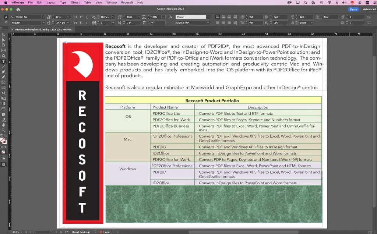This screenshot has height=234, width=377.
Task: Open the Minion Pro font family dropdown
Action: [43, 17]
